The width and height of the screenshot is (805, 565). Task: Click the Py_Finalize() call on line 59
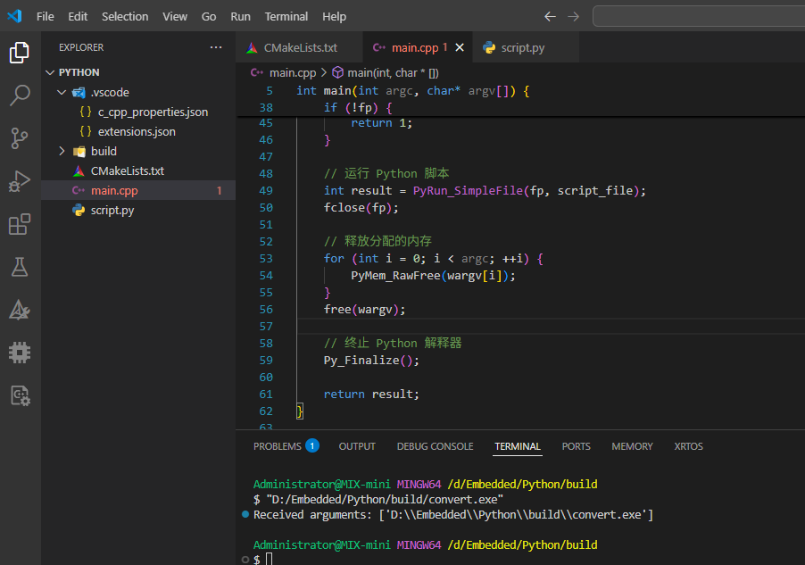tap(370, 360)
